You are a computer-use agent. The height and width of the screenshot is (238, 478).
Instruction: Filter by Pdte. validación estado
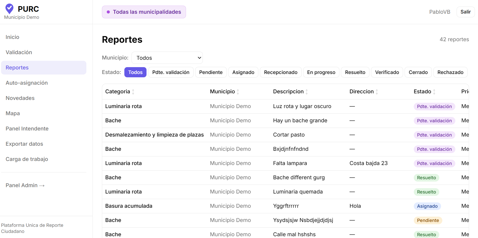pos(171,72)
